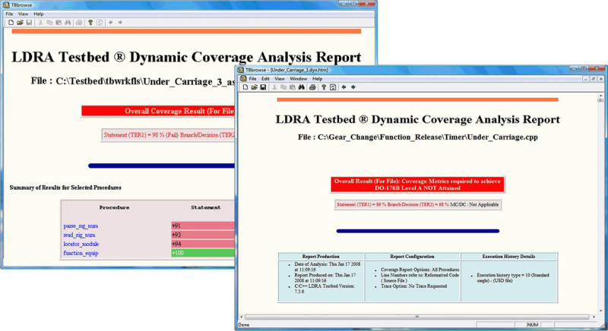
Task: Click the Open folder icon in front window
Action: pyautogui.click(x=254, y=87)
